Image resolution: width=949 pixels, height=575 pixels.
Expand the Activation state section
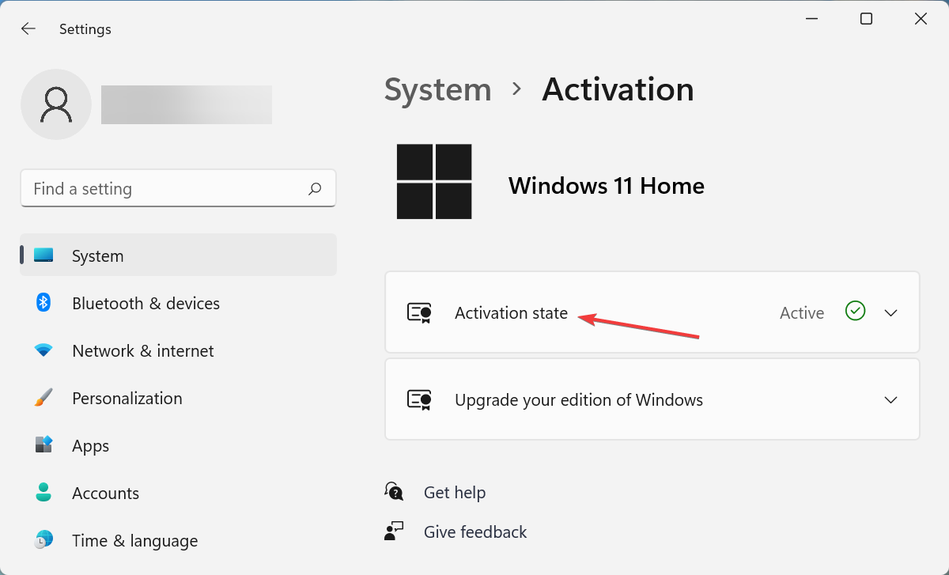(x=890, y=312)
